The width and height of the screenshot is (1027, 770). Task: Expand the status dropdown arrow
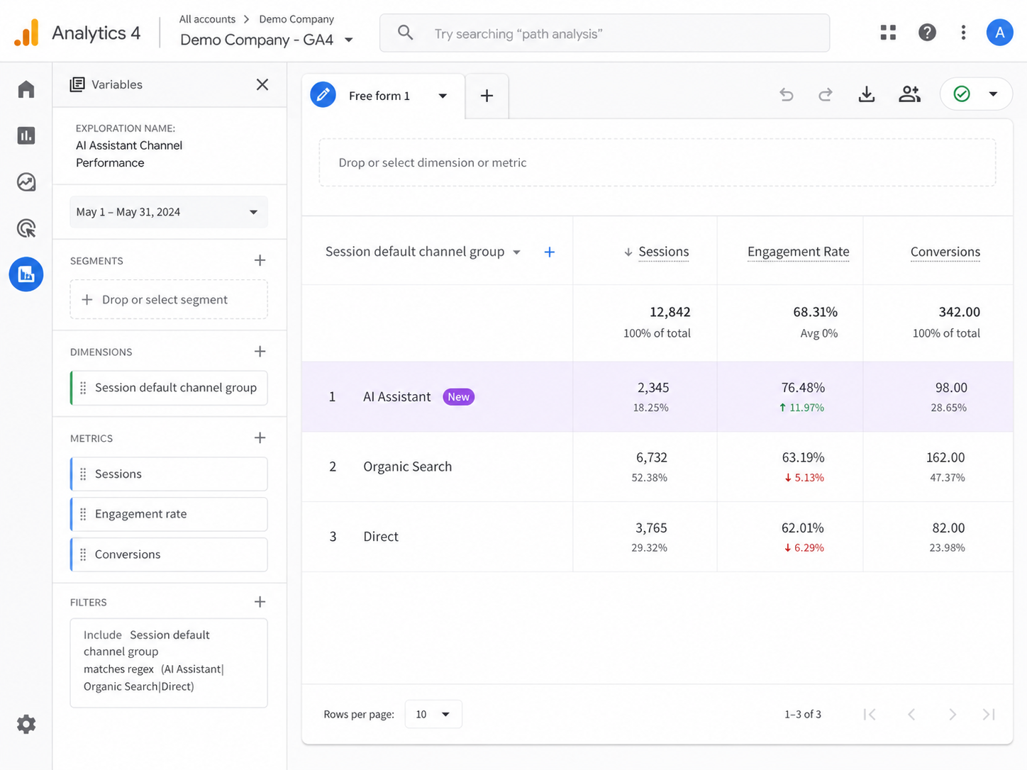pyautogui.click(x=993, y=94)
